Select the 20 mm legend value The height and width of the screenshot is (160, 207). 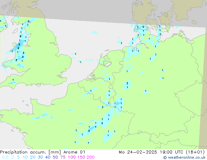(x=33, y=157)
